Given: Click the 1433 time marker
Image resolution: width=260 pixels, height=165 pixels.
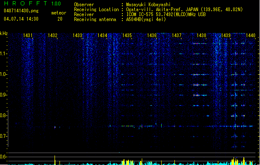Looking at the screenshot, I should pyautogui.click(x=77, y=35).
